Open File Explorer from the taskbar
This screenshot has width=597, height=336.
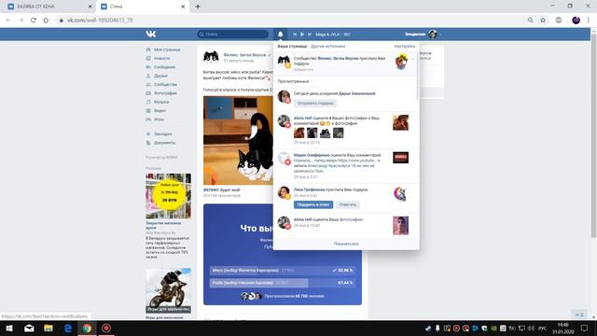click(49, 328)
